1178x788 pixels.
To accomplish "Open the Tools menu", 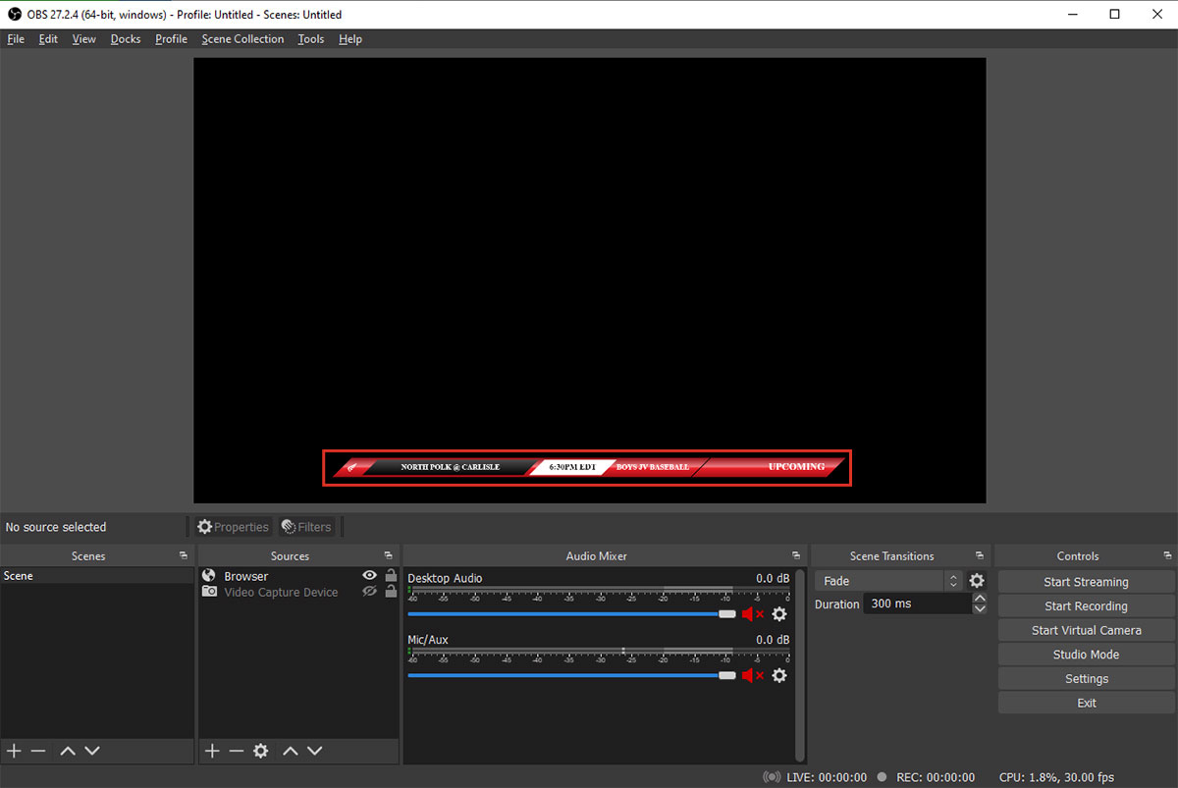I will (311, 39).
